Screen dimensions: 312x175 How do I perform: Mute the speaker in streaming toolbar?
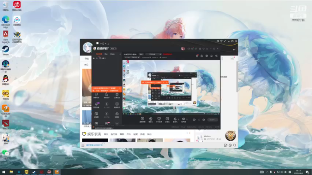(x=183, y=119)
